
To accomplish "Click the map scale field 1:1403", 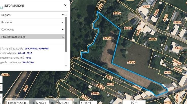I will click(x=88, y=103).
